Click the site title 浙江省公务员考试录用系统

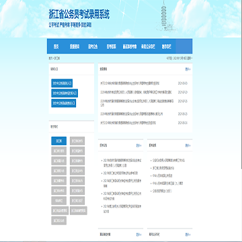point(79,14)
